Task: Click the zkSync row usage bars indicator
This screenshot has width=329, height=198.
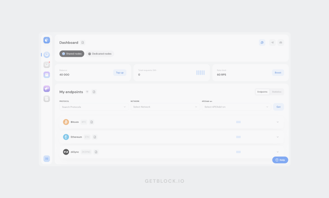Action: pos(238,152)
